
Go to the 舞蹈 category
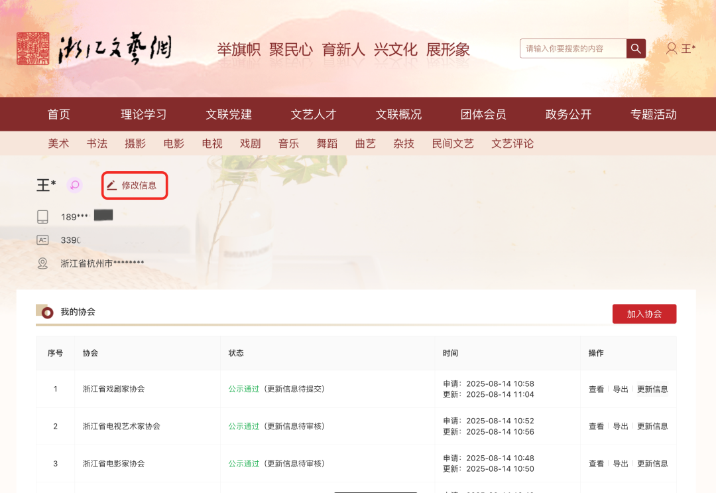(327, 143)
